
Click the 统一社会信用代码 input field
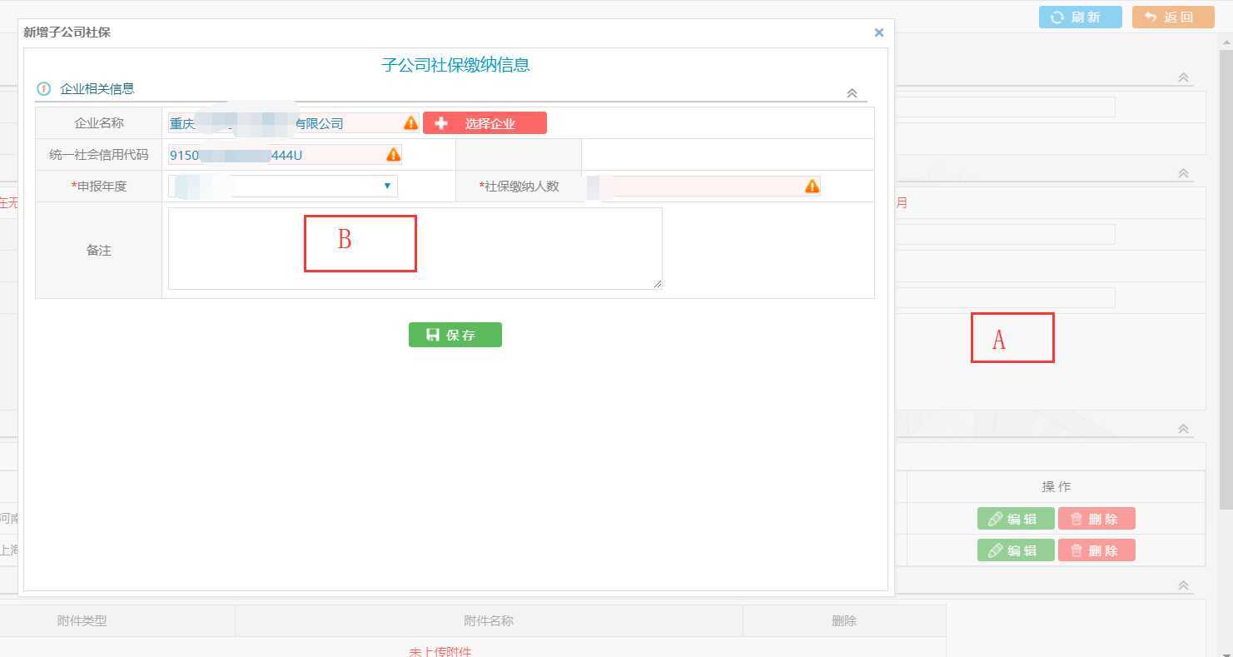tap(285, 155)
